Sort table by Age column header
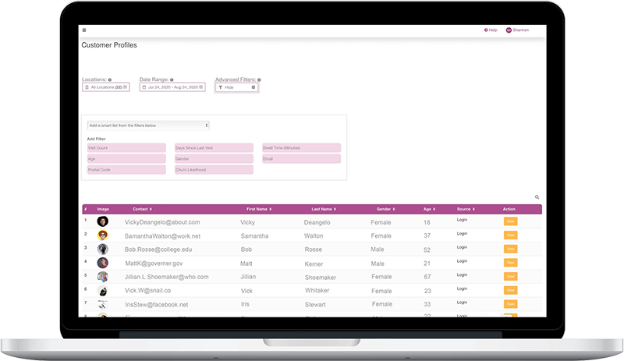 pos(428,209)
